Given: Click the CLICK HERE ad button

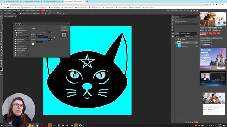Looking at the screenshot, I should tap(206, 45).
